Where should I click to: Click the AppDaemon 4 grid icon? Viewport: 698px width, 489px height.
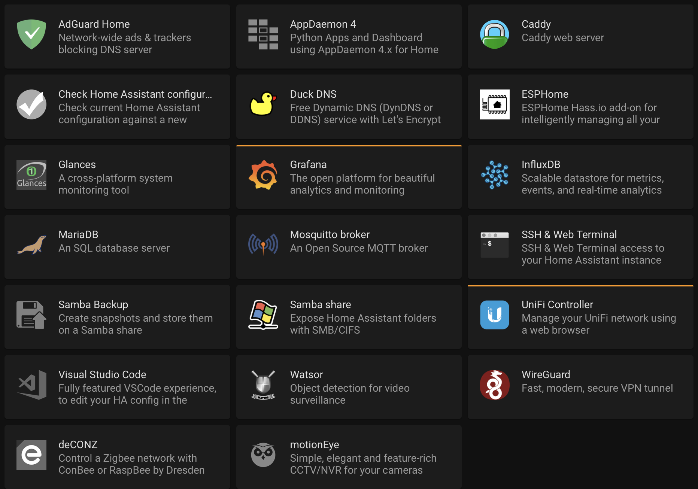pyautogui.click(x=263, y=34)
